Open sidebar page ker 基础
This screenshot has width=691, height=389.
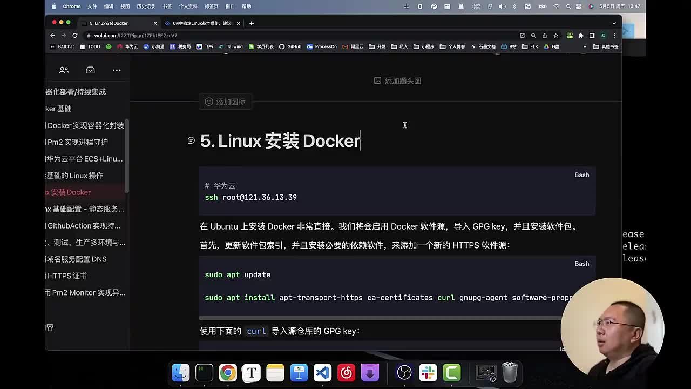tap(58, 109)
